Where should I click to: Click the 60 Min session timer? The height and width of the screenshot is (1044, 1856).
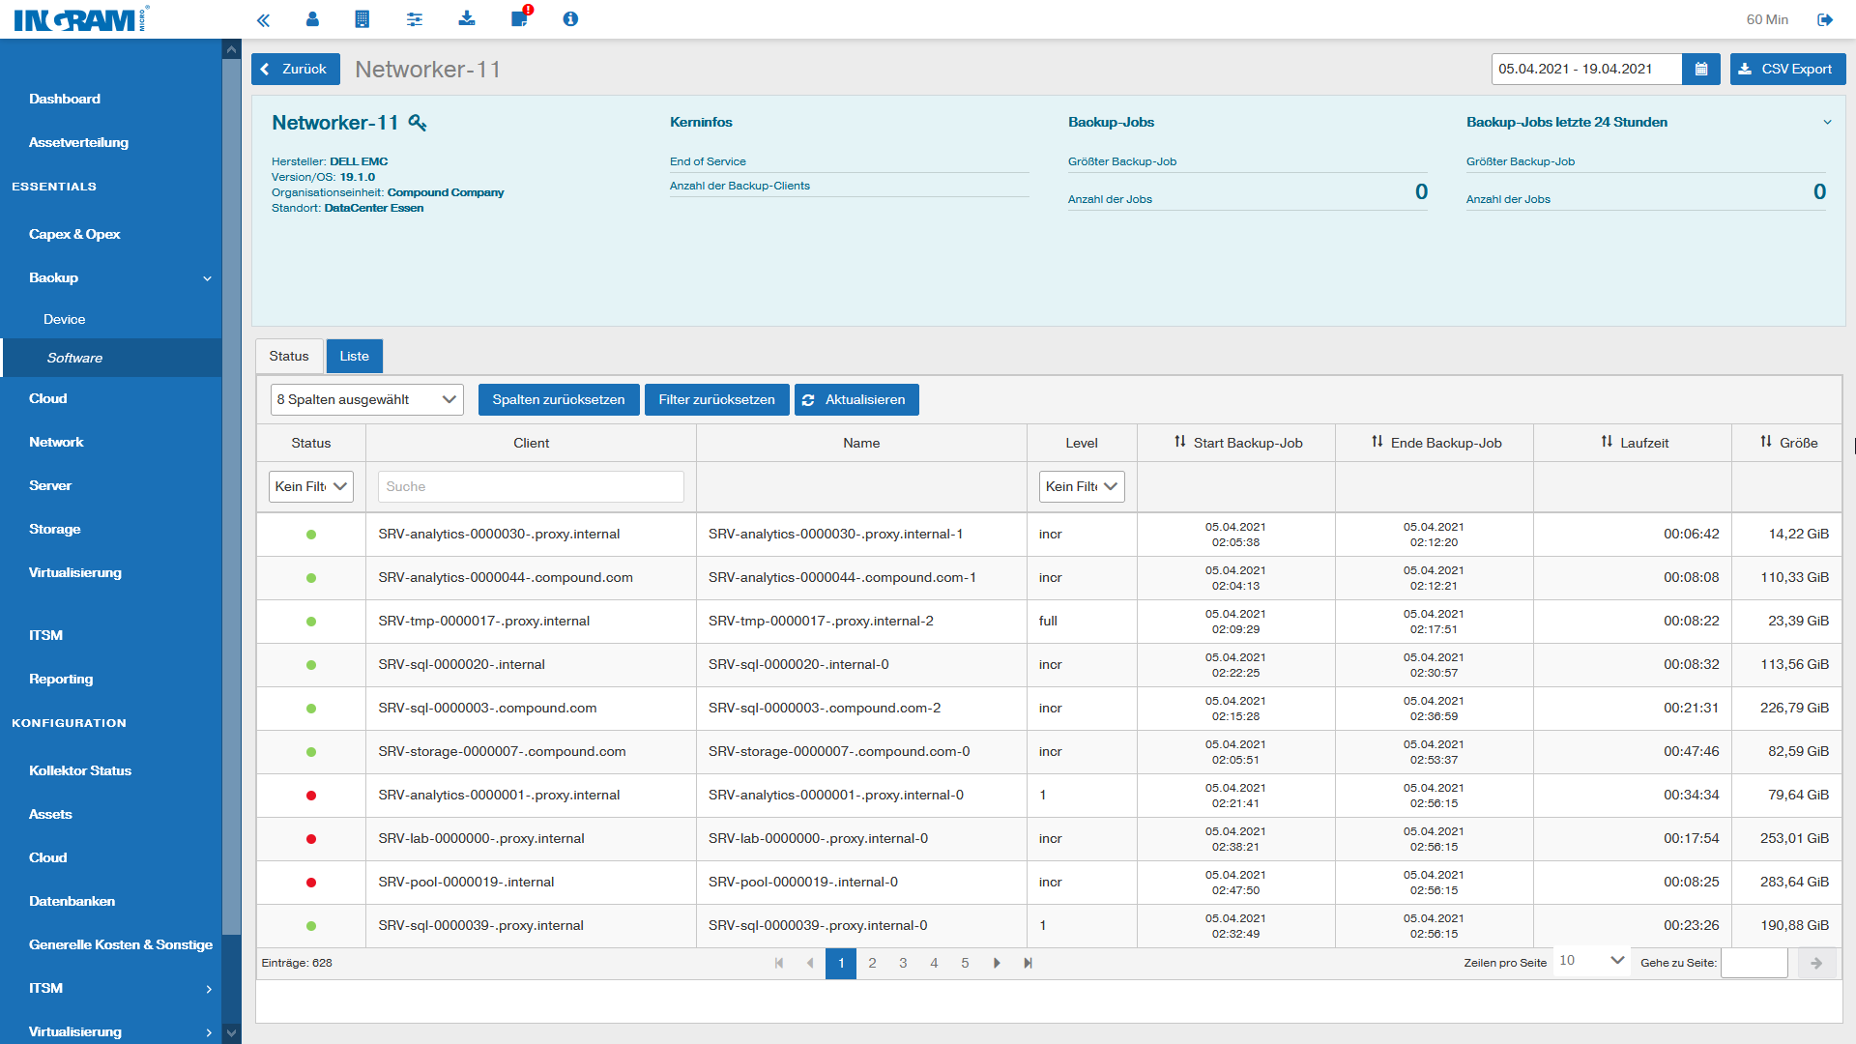pos(1767,19)
